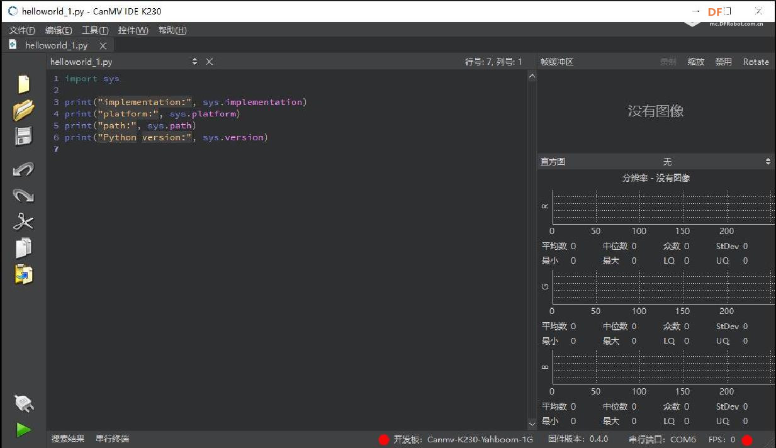Save the script with the floppy disk icon
This screenshot has width=776, height=448.
[23, 137]
